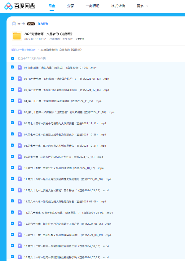This screenshot has height=261, width=185.
Task: Open the 更多 menu item
Action: 140,6
